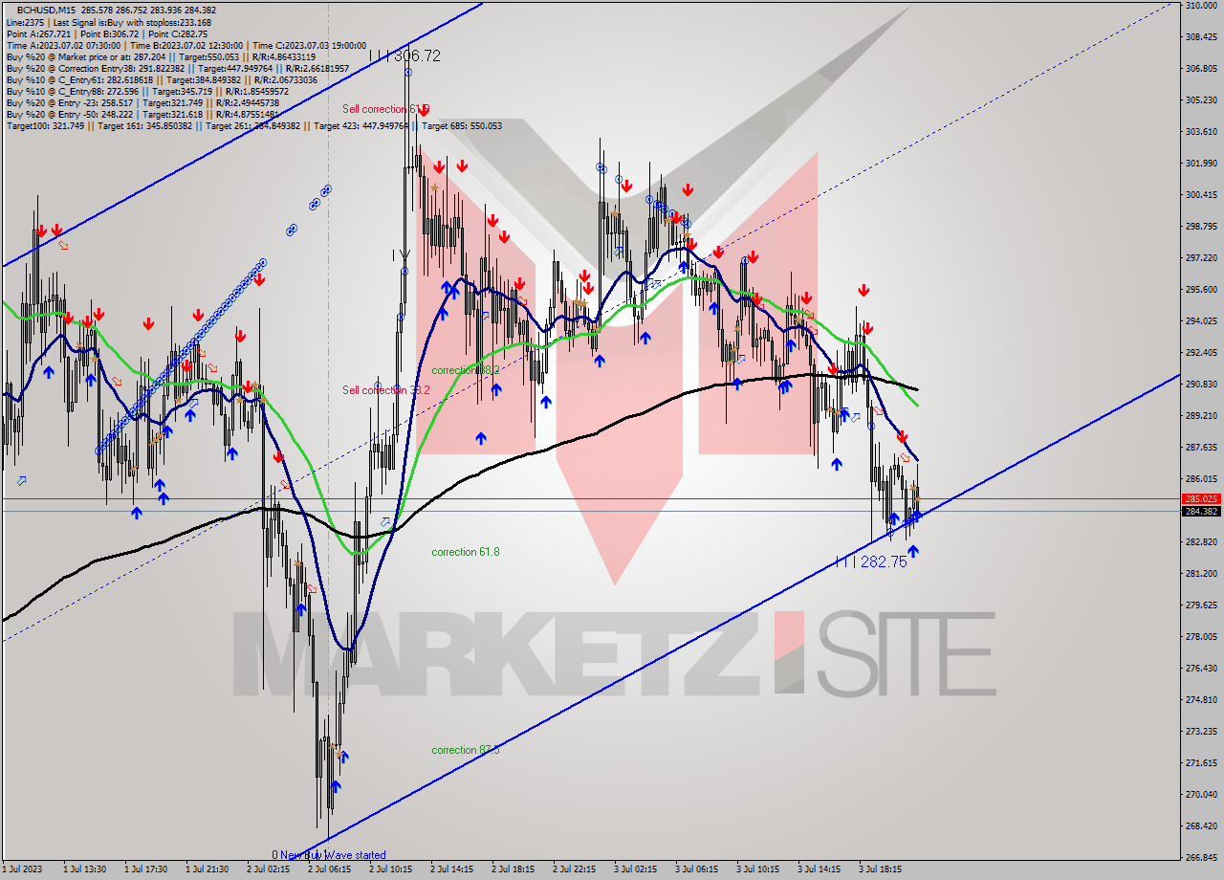Click the 'Target100: 321.749' targets line
Image resolution: width=1224 pixels, height=880 pixels.
point(253,125)
